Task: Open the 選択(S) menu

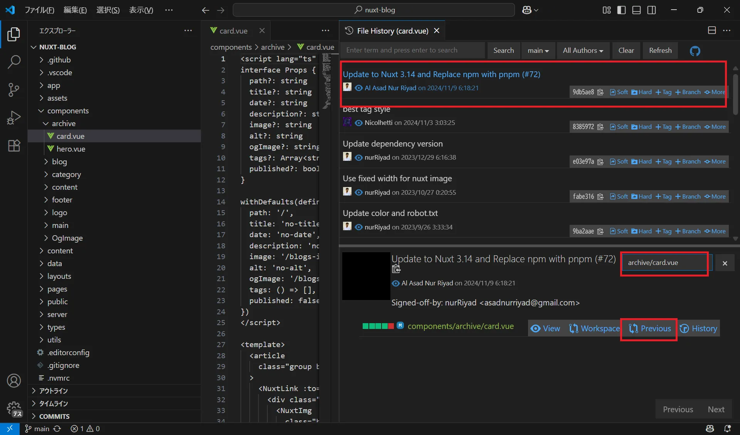Action: click(x=108, y=10)
